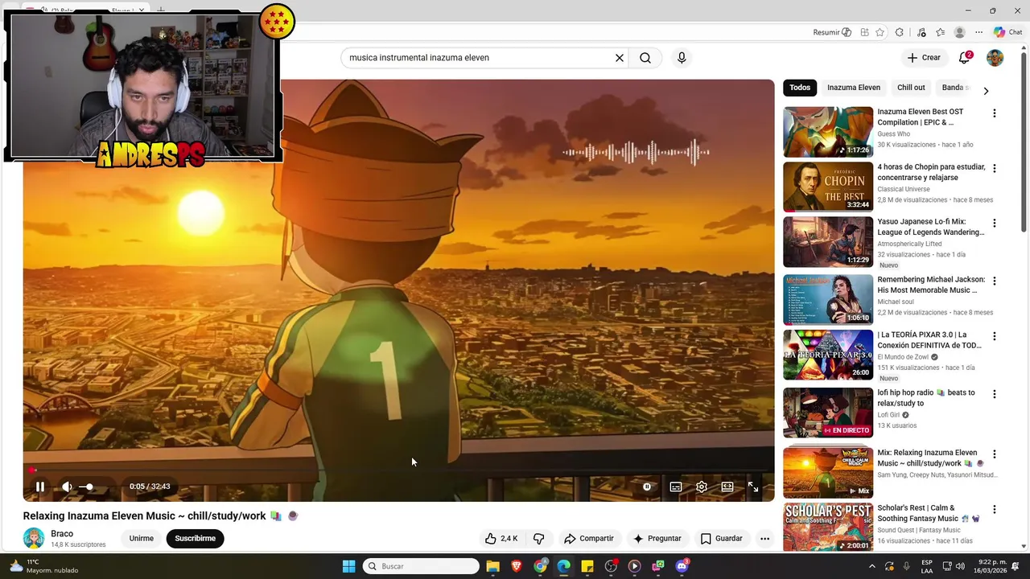Screen dimensions: 1030x579
Task: Mute the video volume speaker icon
Action: (67, 487)
